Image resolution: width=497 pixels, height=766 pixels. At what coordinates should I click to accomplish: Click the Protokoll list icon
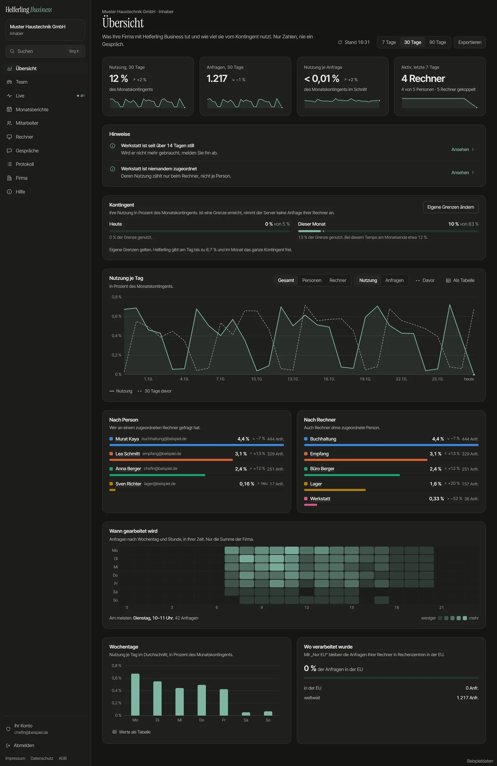(x=9, y=164)
